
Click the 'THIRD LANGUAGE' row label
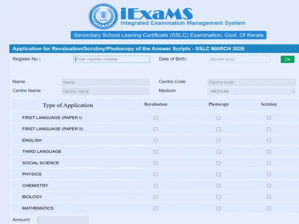(x=41, y=152)
